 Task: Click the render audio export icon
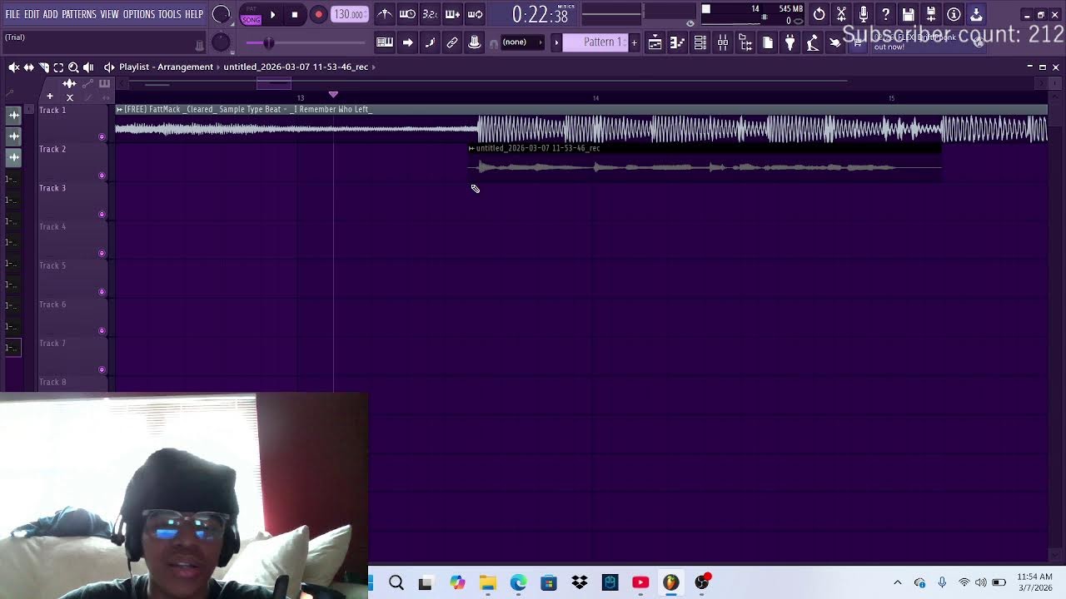tap(931, 14)
